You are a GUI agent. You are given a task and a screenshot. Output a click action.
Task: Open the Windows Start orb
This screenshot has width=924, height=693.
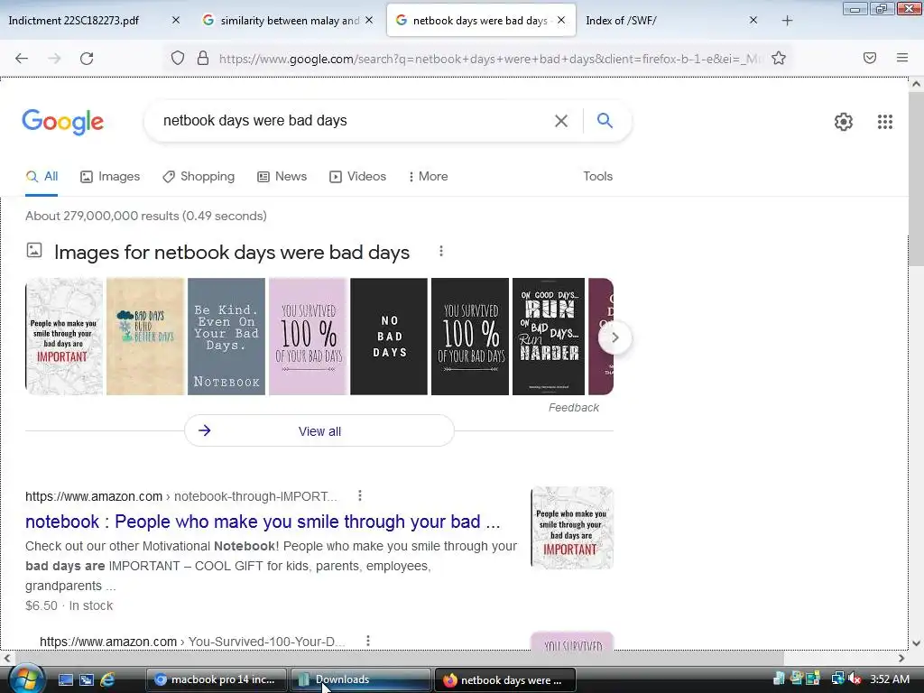26,679
